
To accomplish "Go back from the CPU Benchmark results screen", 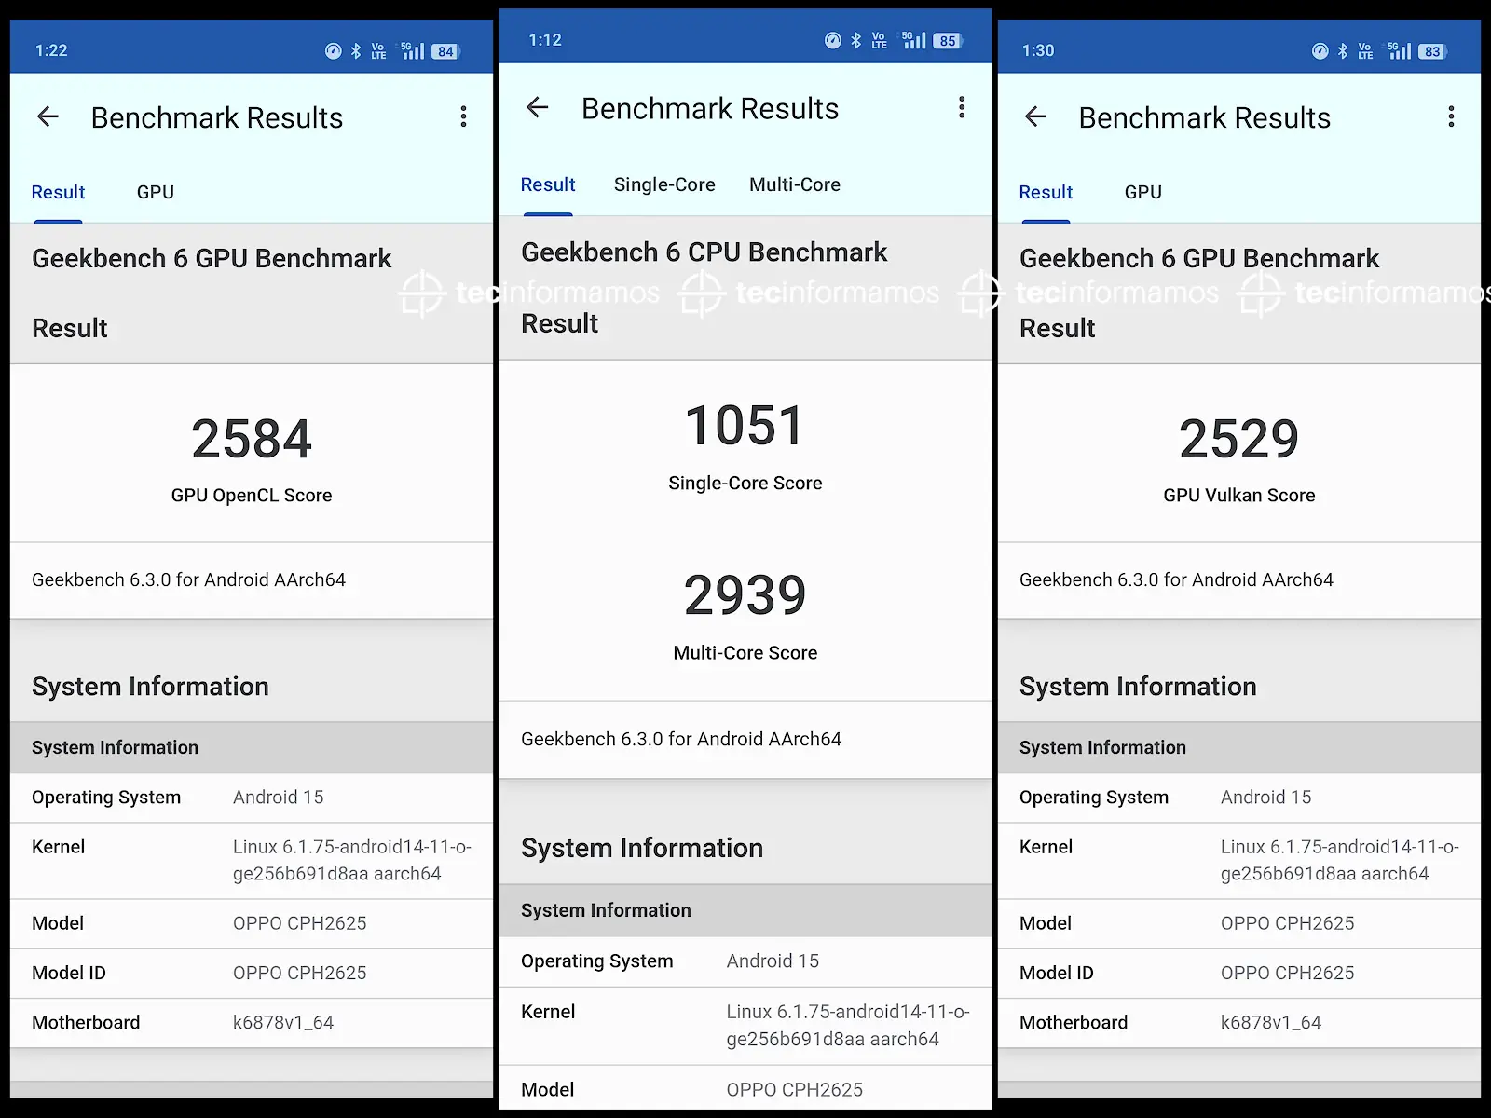I will 538,108.
